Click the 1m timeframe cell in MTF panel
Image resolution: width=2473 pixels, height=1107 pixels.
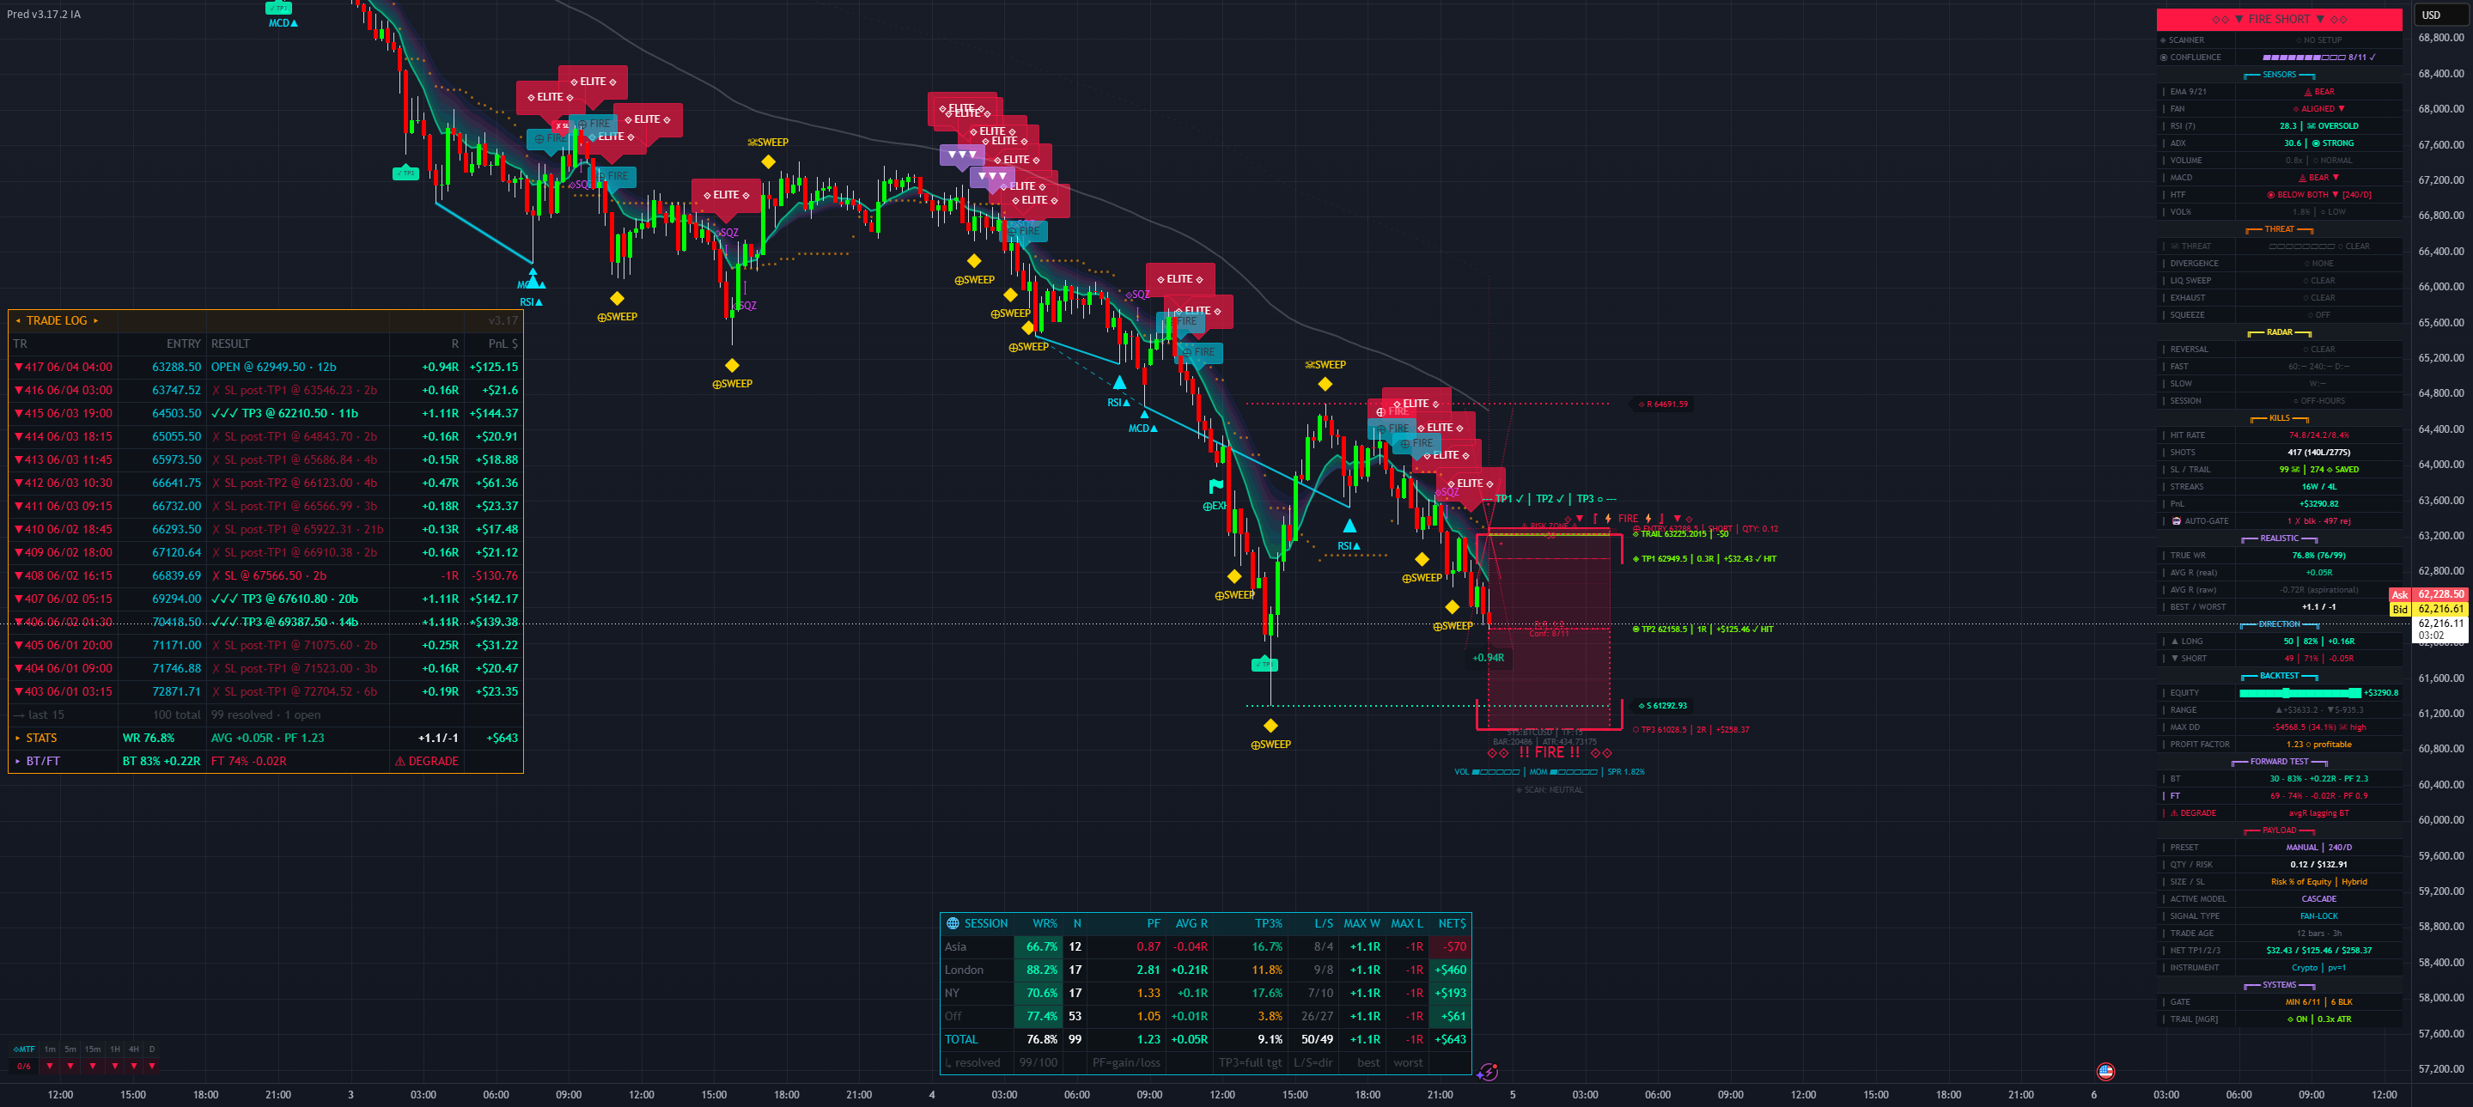[x=50, y=1049]
